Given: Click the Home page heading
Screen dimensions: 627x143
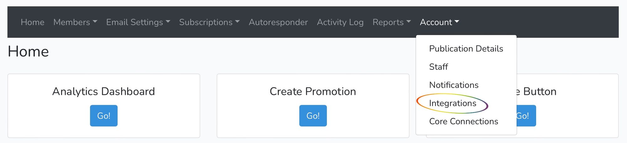Looking at the screenshot, I should tap(28, 51).
